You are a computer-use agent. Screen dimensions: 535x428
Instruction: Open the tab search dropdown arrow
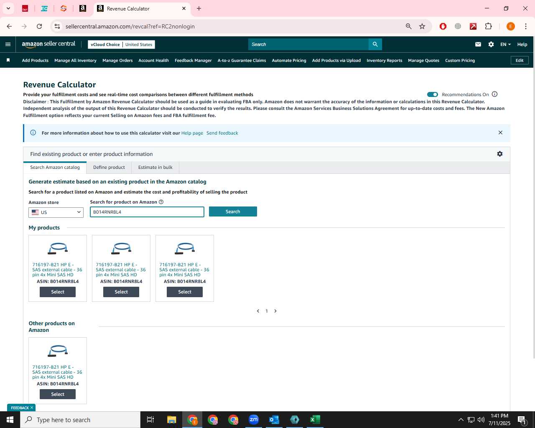pyautogui.click(x=8, y=8)
